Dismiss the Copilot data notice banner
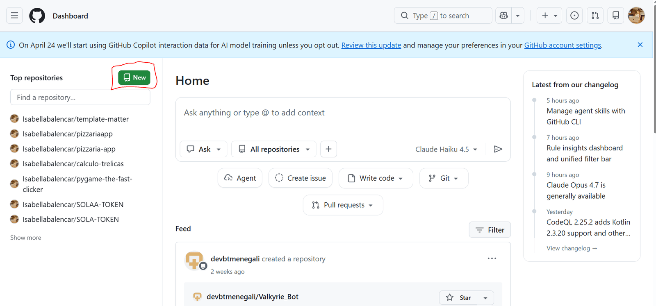The width and height of the screenshot is (656, 306). click(x=640, y=45)
